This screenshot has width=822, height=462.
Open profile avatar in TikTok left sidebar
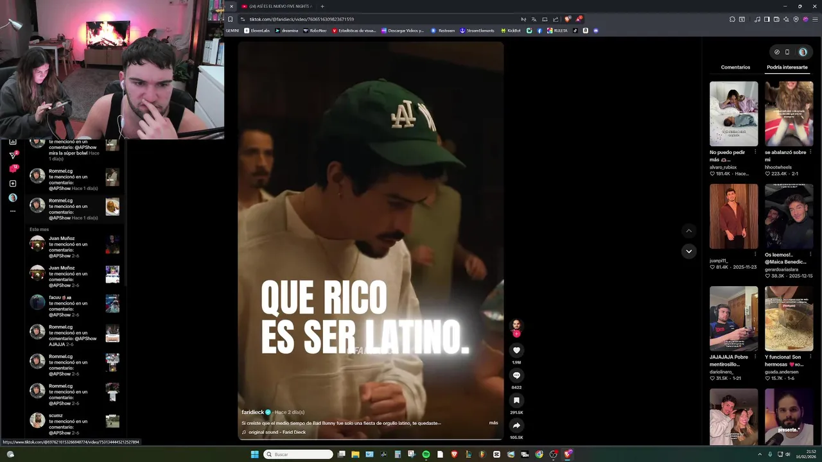click(12, 198)
